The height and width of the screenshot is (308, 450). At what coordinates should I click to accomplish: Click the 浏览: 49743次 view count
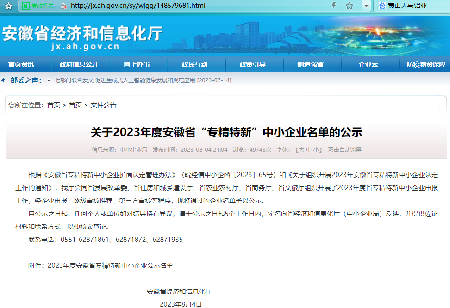tap(252, 150)
